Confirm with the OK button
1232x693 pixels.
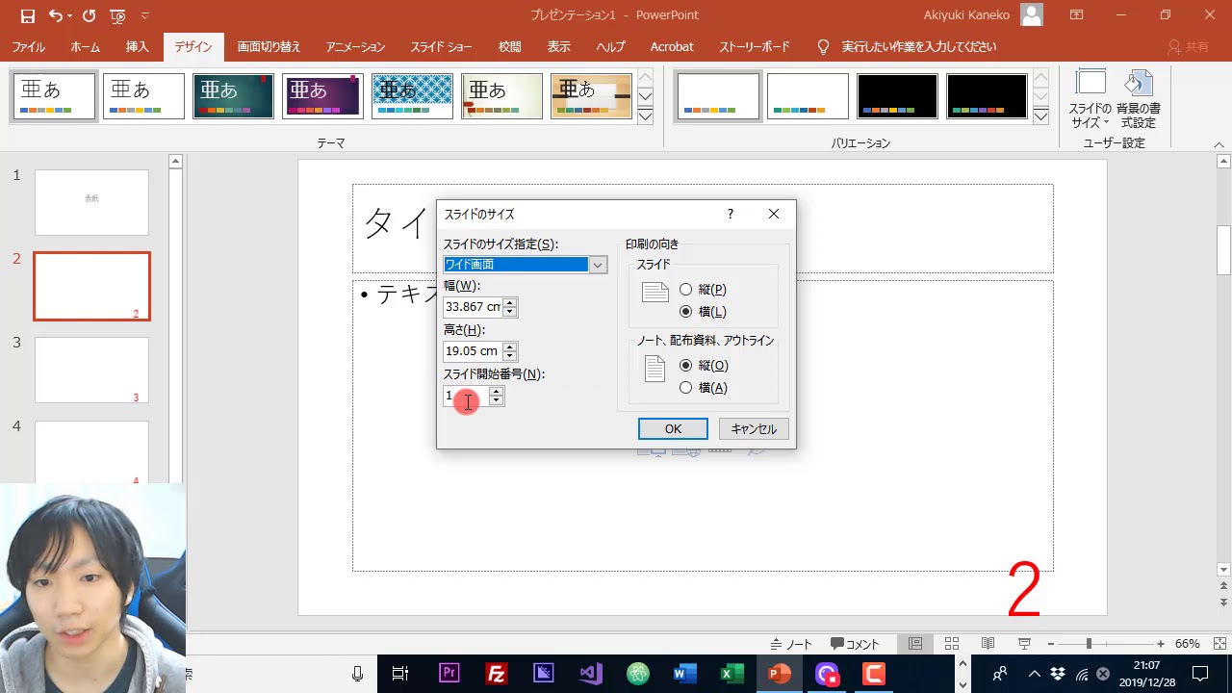point(672,428)
